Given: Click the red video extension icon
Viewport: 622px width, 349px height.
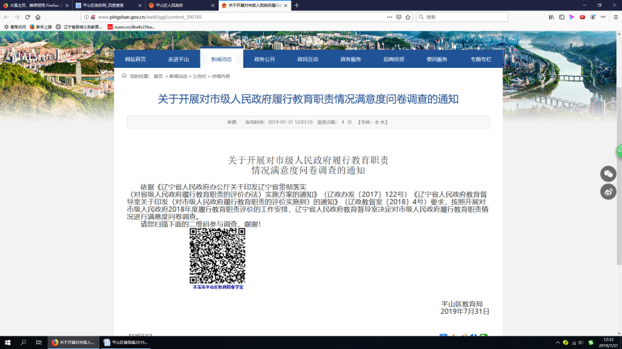Looking at the screenshot, I should click(x=582, y=17).
